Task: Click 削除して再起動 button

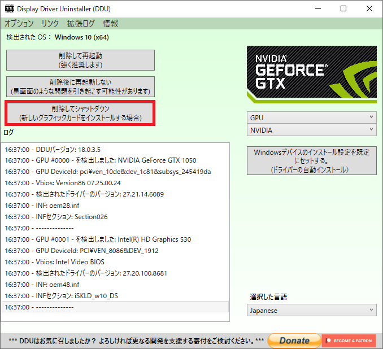Action: pyautogui.click(x=80, y=60)
